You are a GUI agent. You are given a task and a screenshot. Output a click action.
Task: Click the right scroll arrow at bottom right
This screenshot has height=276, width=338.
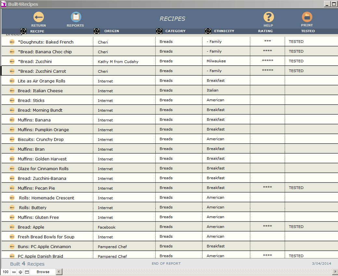[x=335, y=272]
